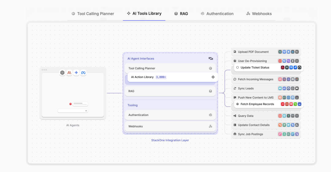The image size is (331, 172).
Task: Select the Tool Calling Planner row in diagram
Action: point(170,68)
